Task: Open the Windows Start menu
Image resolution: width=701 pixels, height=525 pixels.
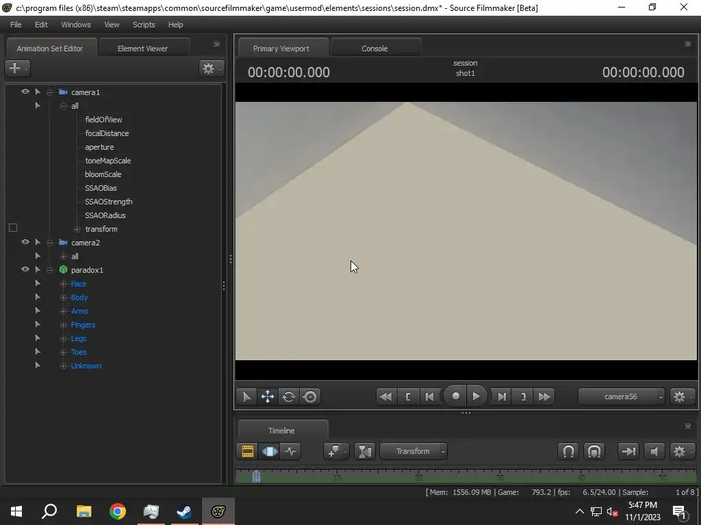Action: coord(16,511)
